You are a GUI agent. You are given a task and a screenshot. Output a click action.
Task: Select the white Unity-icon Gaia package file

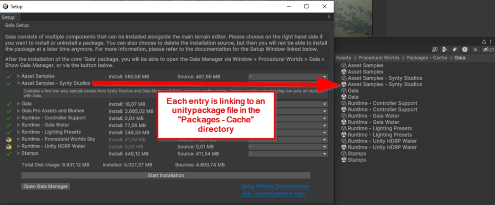(350, 97)
